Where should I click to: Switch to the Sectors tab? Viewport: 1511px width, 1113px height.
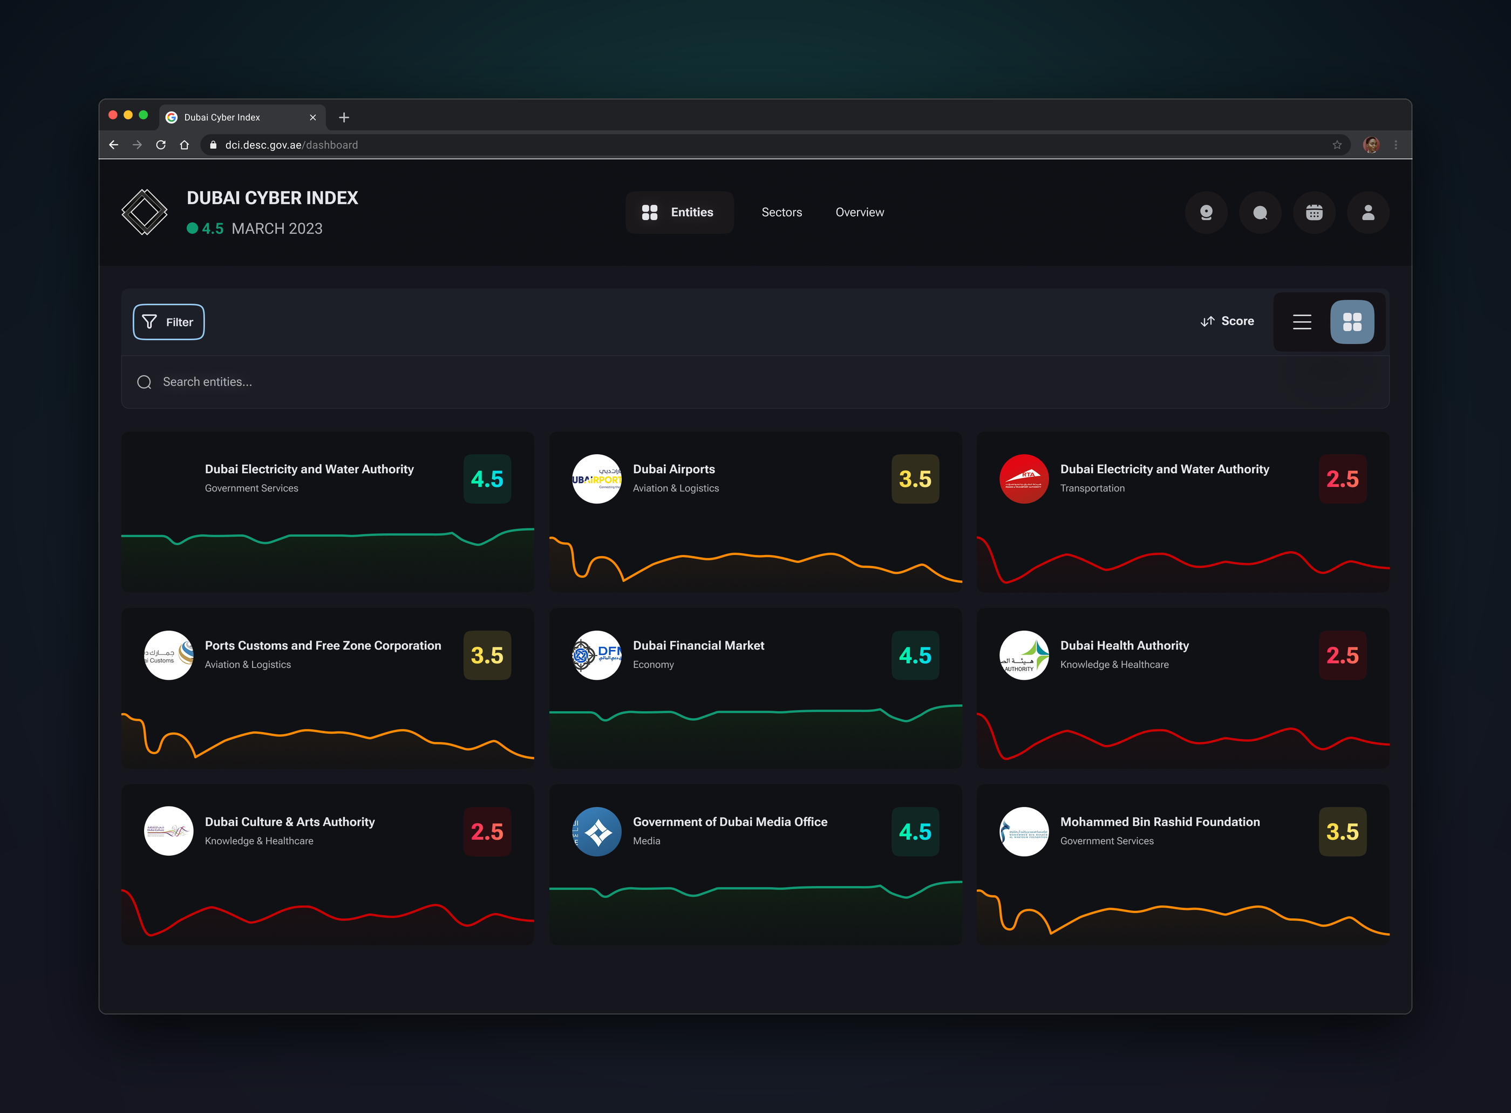click(x=782, y=212)
